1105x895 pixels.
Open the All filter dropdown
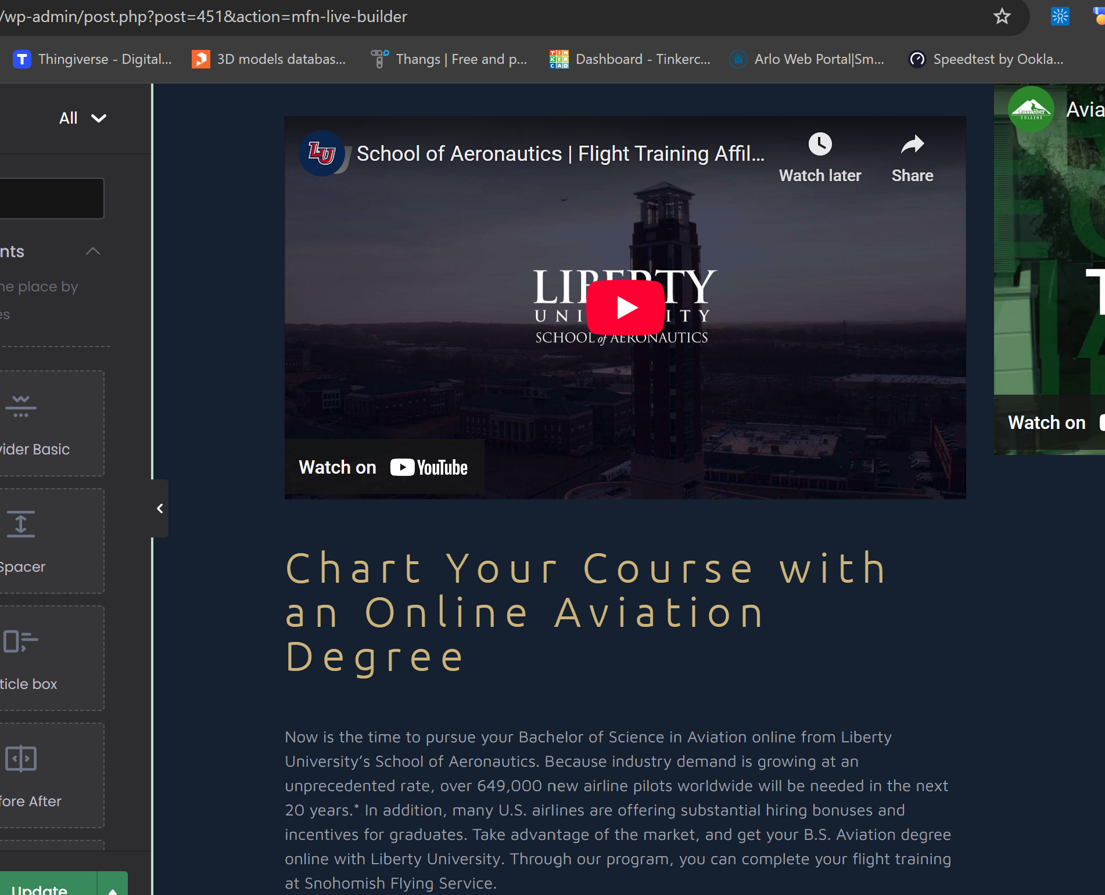tap(82, 118)
